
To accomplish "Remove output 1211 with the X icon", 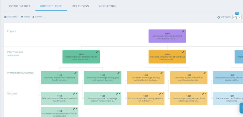I will (163, 94).
